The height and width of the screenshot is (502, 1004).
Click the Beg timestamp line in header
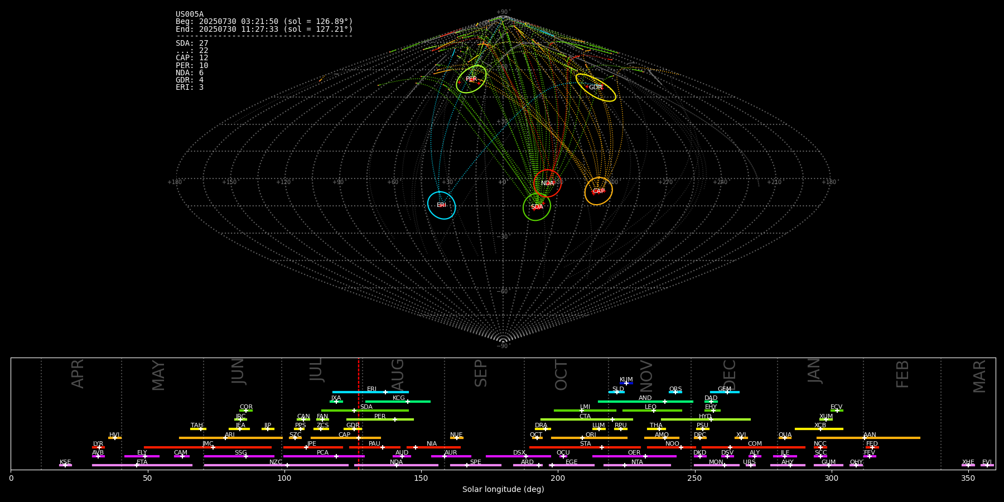[264, 22]
